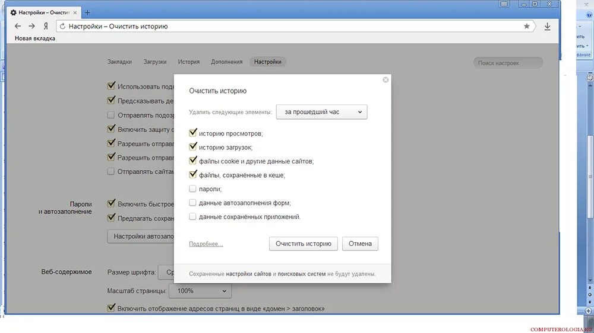Viewport: 594px width, 333px height.
Task: Toggle Отправлять подозр... checkbox in settings
Action: click(110, 115)
